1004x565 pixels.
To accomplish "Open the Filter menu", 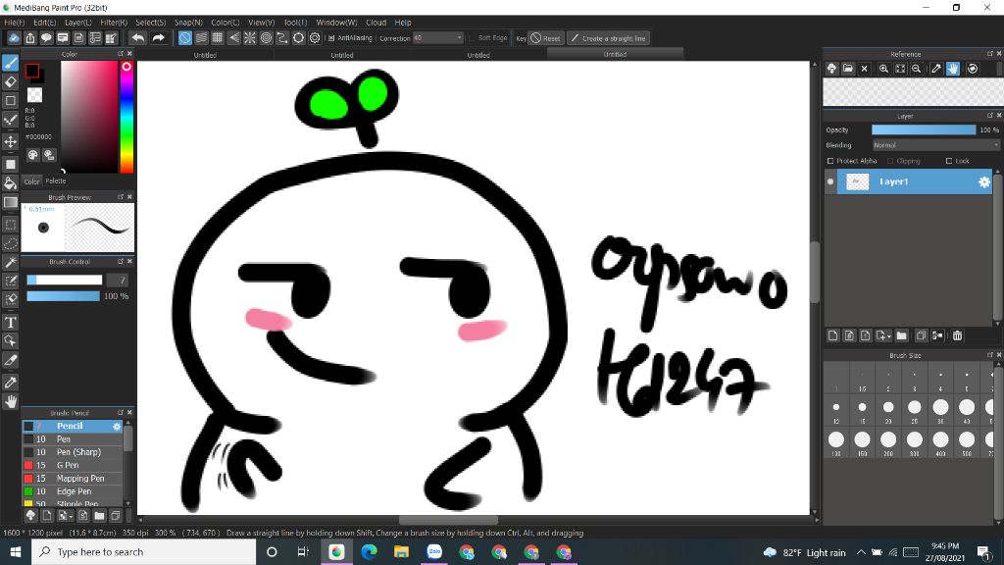I will [x=114, y=23].
